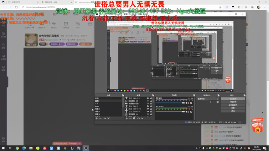
Task: Select the Apex scene in OBS
Action: (x=108, y=106)
